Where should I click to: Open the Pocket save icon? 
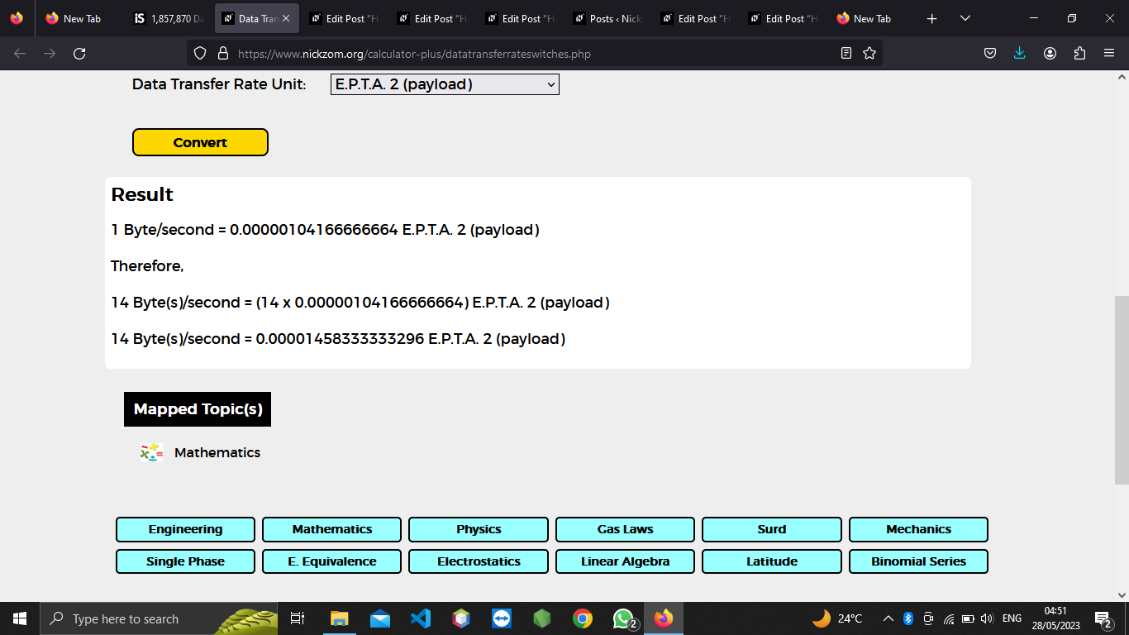[x=990, y=54]
